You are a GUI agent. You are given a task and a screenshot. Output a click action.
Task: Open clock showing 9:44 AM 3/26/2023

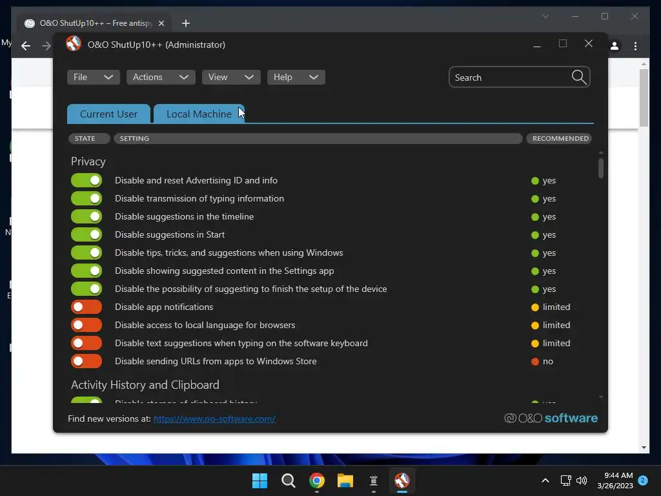coord(615,480)
